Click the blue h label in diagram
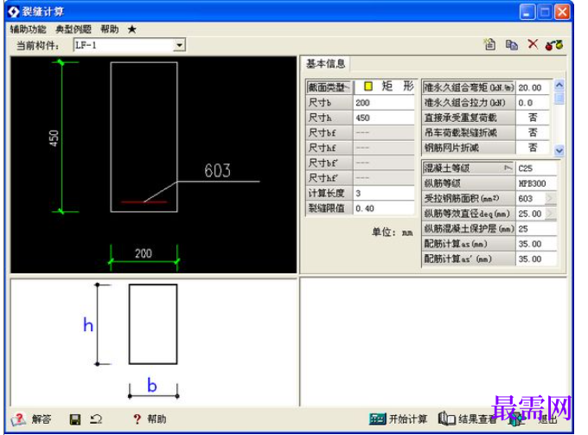This screenshot has height=435, width=588. (x=88, y=324)
